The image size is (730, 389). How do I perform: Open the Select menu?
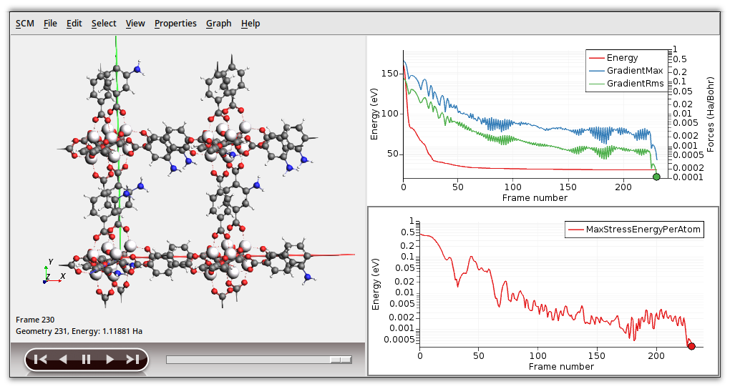click(104, 24)
